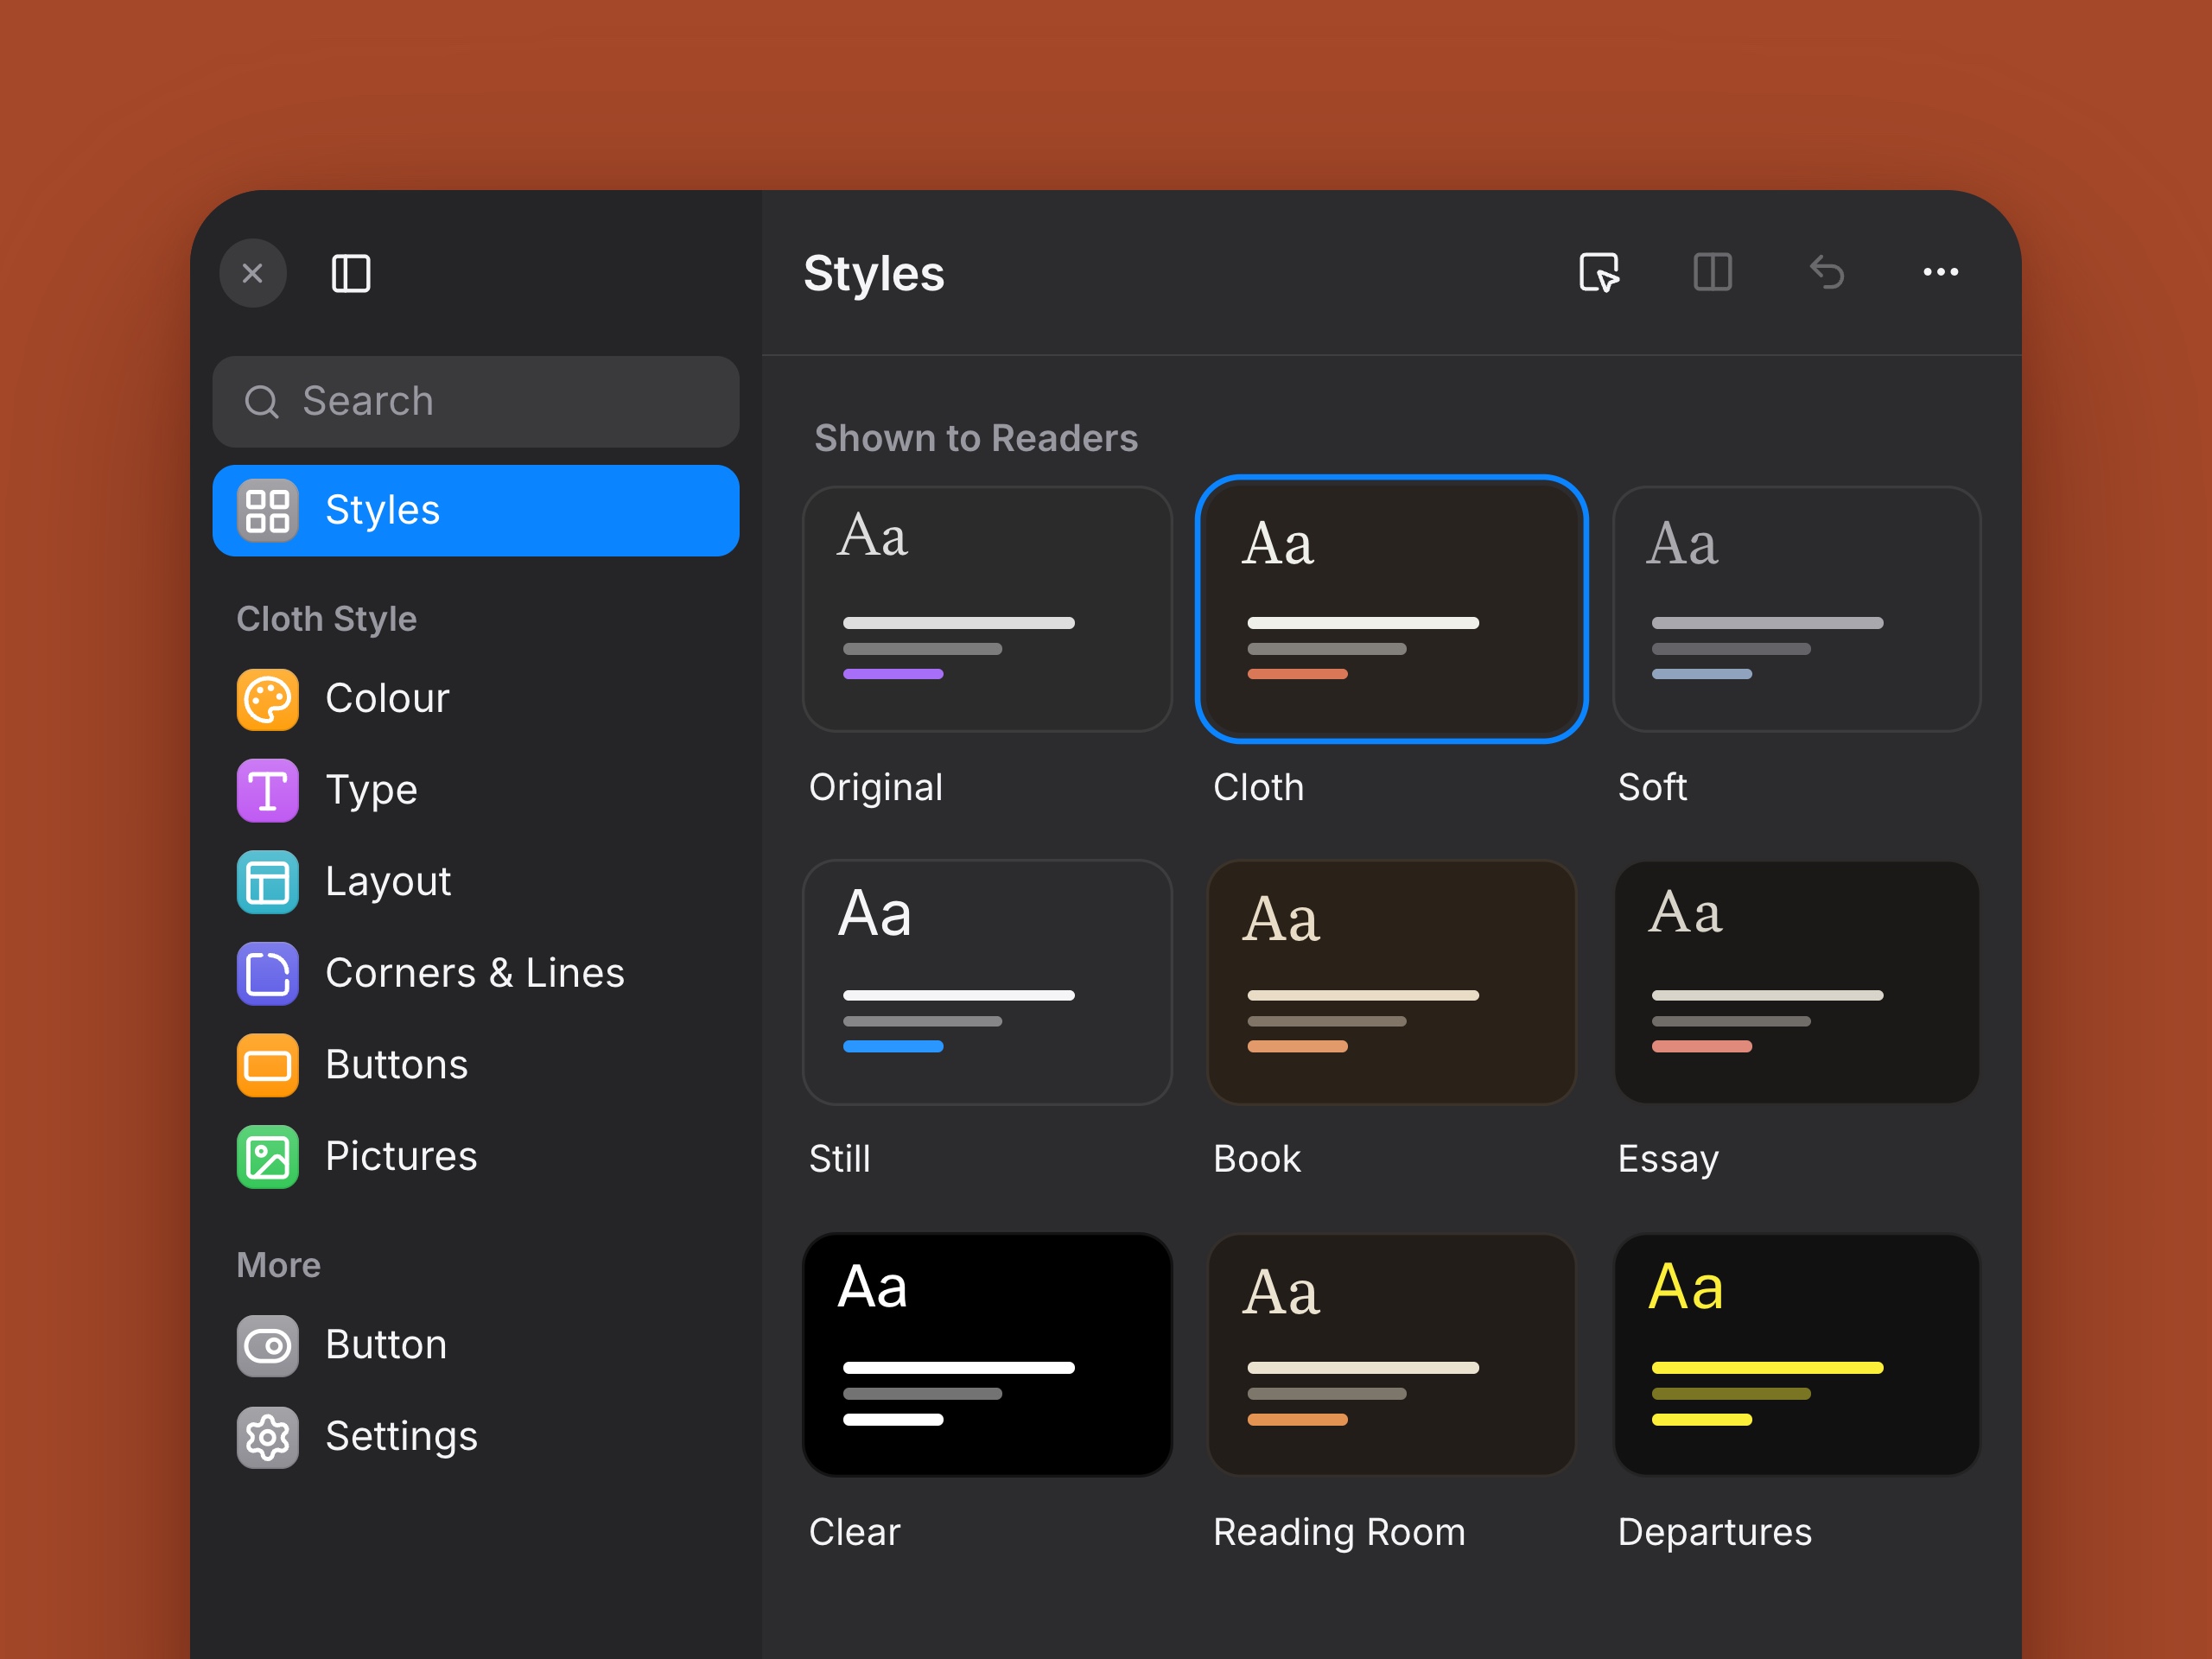Toggle the sidebar panel icon
Image resolution: width=2212 pixels, height=1659 pixels.
click(x=351, y=273)
